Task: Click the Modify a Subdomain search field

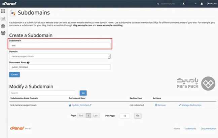Action: tap(42, 93)
